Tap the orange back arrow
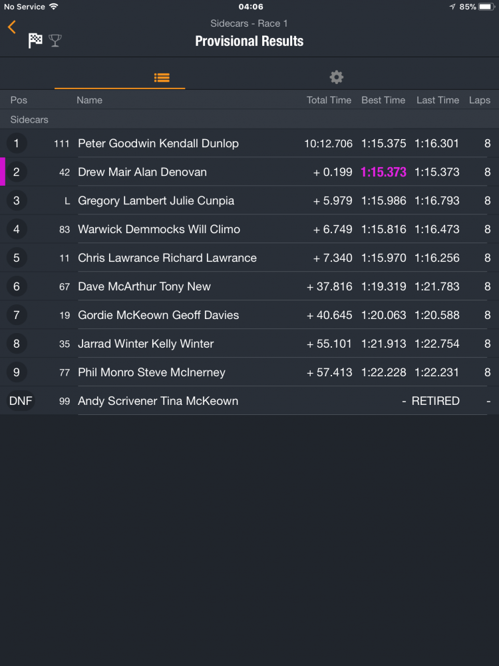Image resolution: width=499 pixels, height=666 pixels. pyautogui.click(x=11, y=27)
